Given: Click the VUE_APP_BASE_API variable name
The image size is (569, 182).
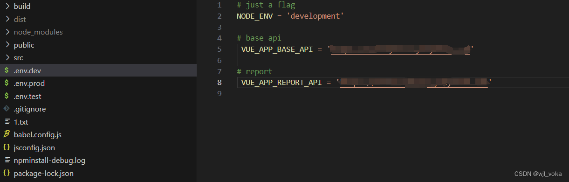Looking at the screenshot, I should pos(277,49).
